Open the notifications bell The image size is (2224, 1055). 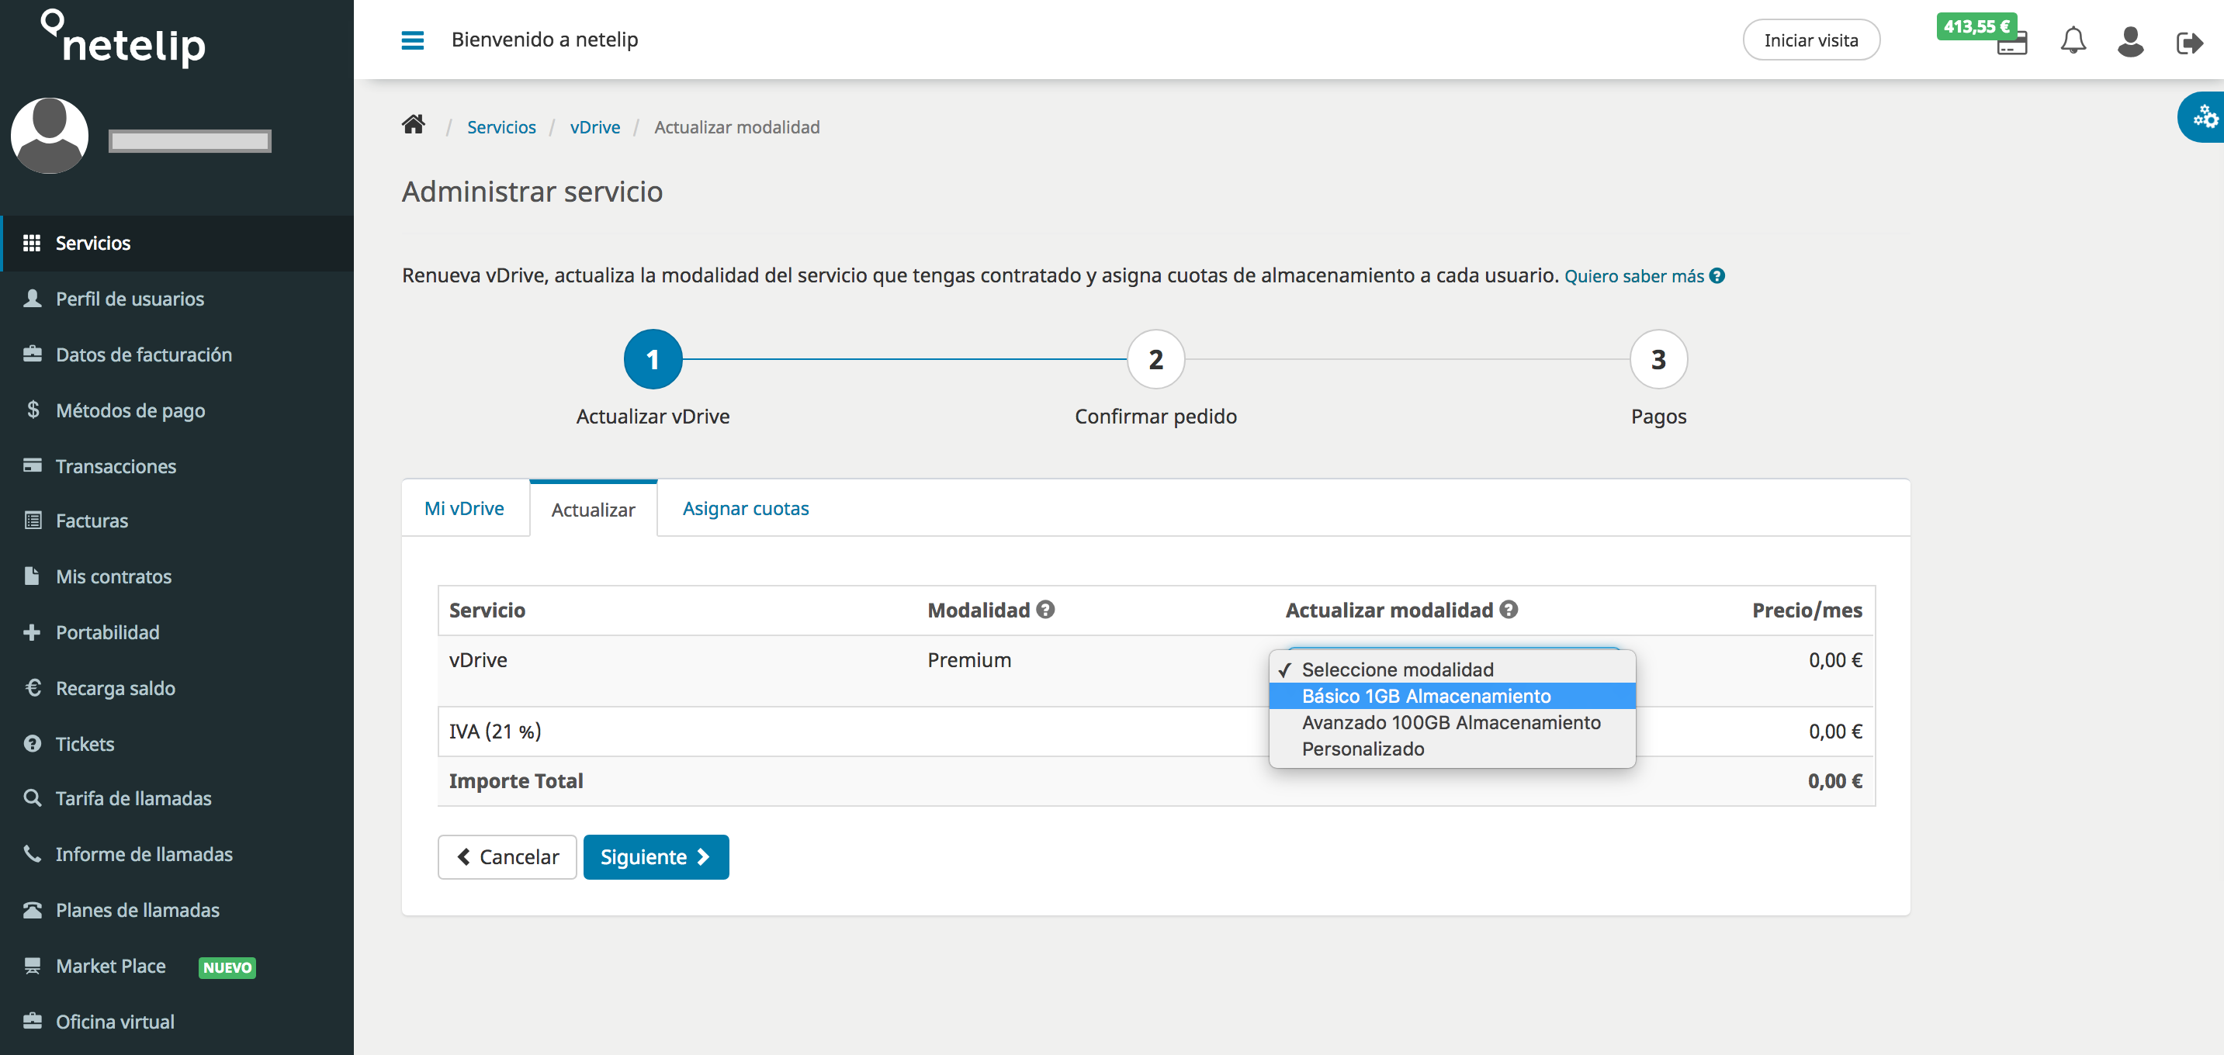click(2073, 40)
